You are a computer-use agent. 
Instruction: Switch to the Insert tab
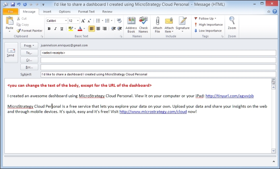[47, 12]
